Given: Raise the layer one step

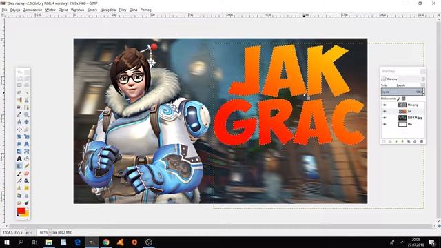Looking at the screenshot, I should point(396,141).
